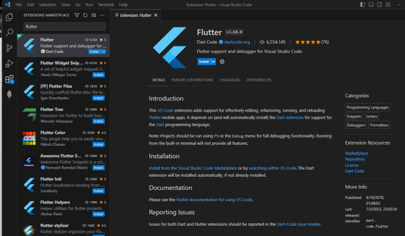Open the Marketplace resource link
The image size is (405, 236).
pyautogui.click(x=356, y=153)
